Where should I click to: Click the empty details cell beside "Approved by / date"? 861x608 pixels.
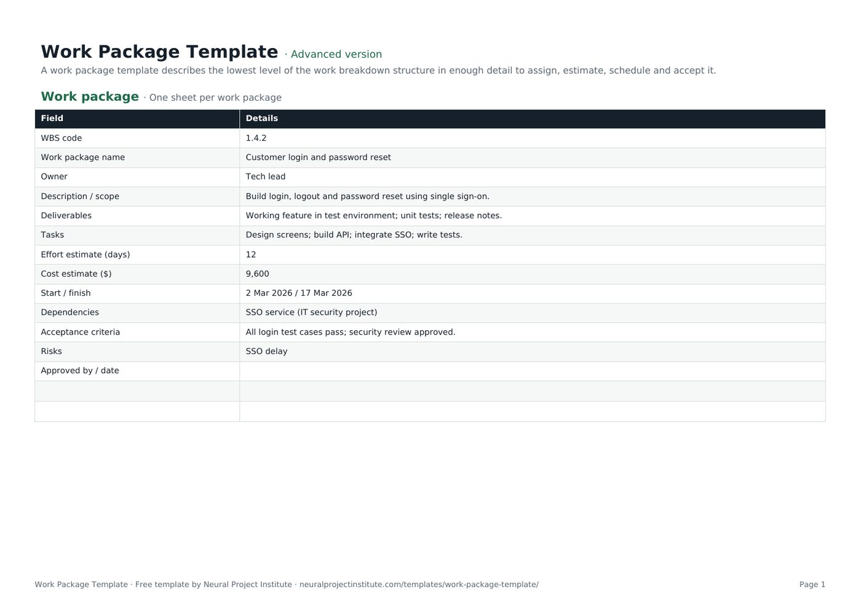tap(533, 371)
